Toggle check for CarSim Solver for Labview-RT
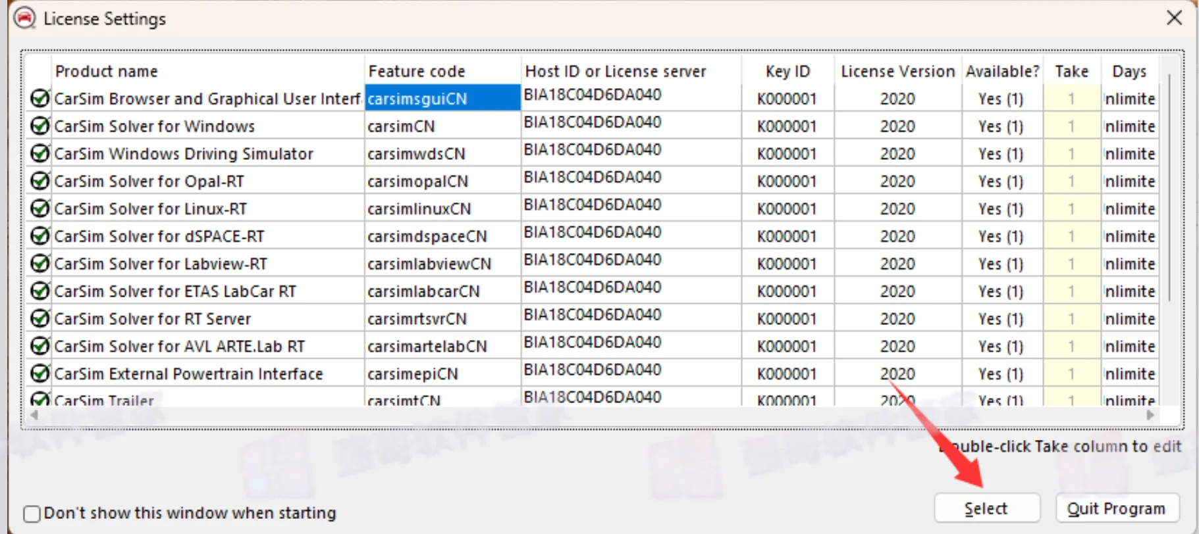The height and width of the screenshot is (534, 1199). click(40, 263)
